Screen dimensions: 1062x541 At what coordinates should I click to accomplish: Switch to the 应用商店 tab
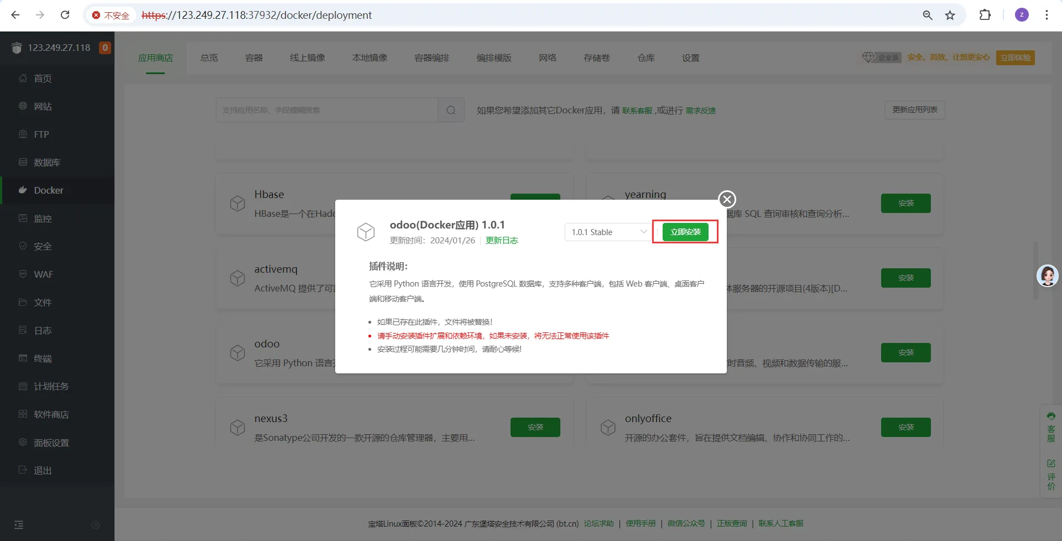pos(155,58)
